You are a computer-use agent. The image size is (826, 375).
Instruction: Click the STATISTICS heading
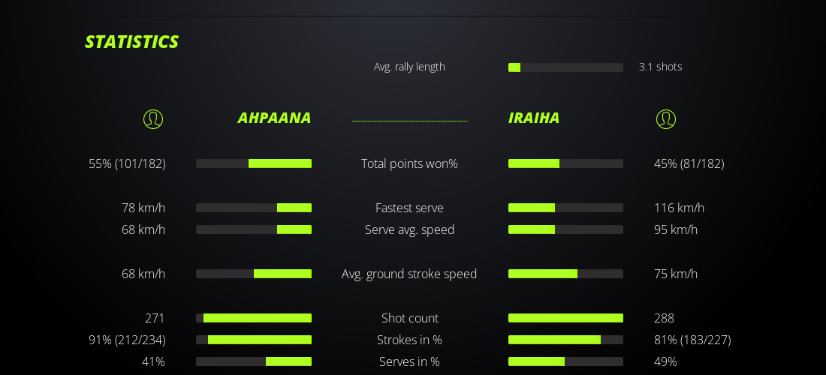point(131,42)
